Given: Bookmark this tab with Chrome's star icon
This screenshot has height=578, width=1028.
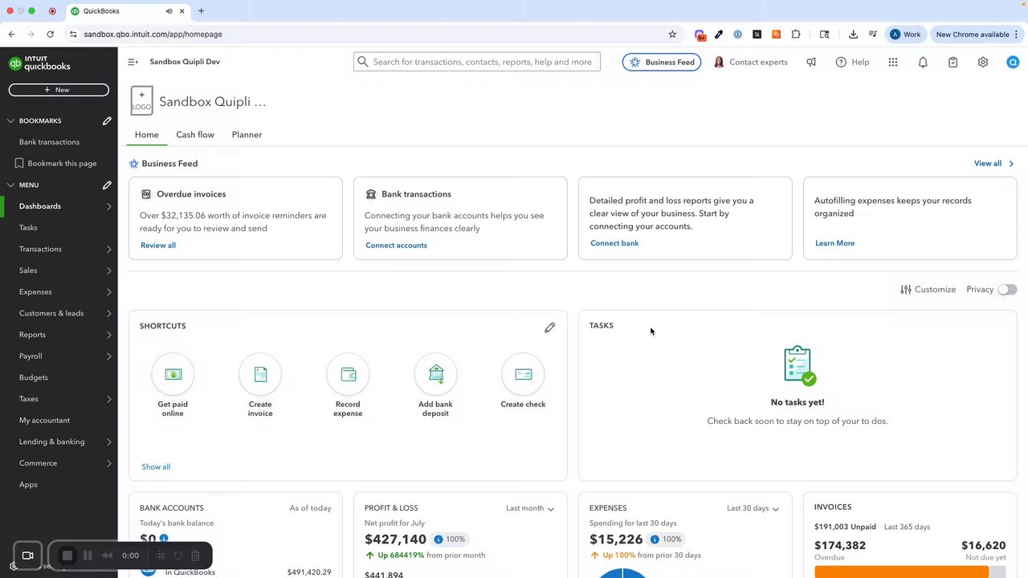Looking at the screenshot, I should (672, 35).
